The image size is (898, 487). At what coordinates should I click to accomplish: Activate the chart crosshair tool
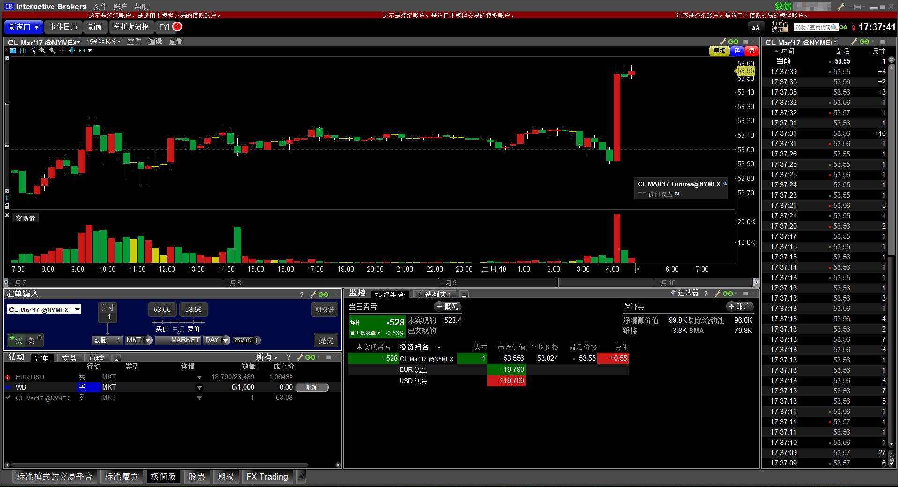(x=62, y=51)
